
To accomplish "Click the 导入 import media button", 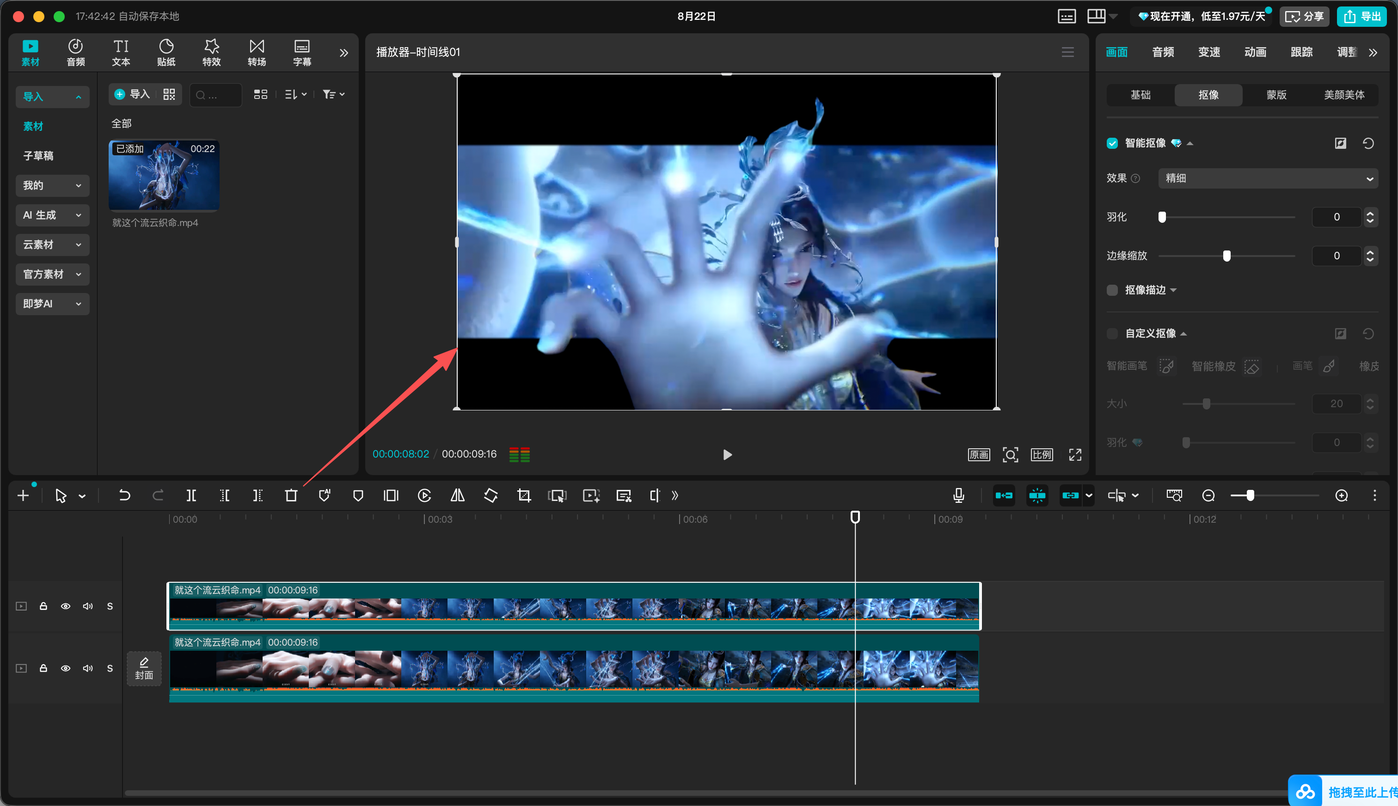I will pyautogui.click(x=133, y=94).
